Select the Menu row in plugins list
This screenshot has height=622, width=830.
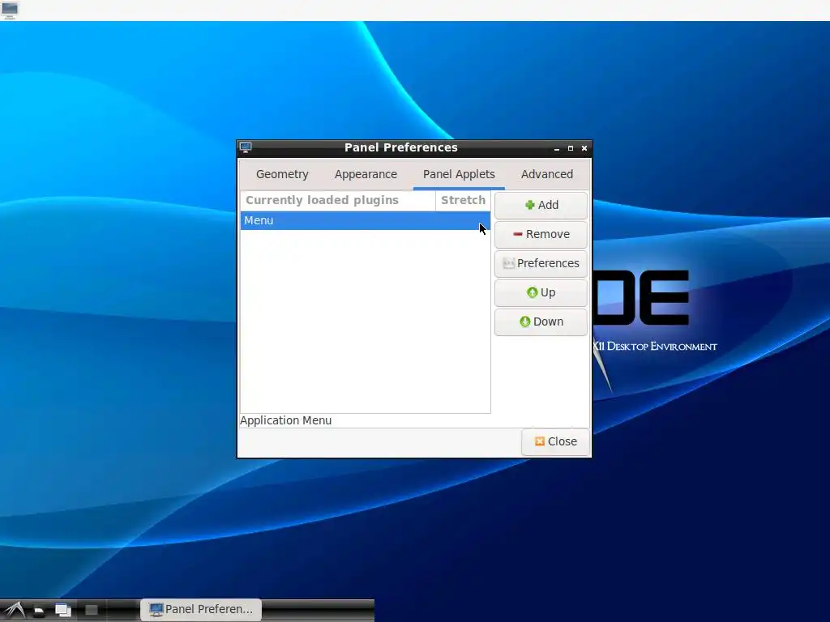(x=366, y=220)
